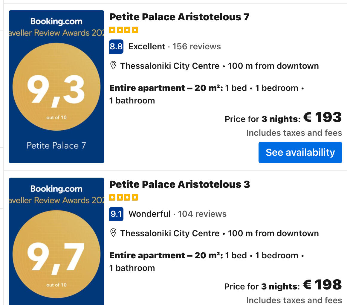Click the Petite Palace 7 award thumbnail

click(56, 87)
